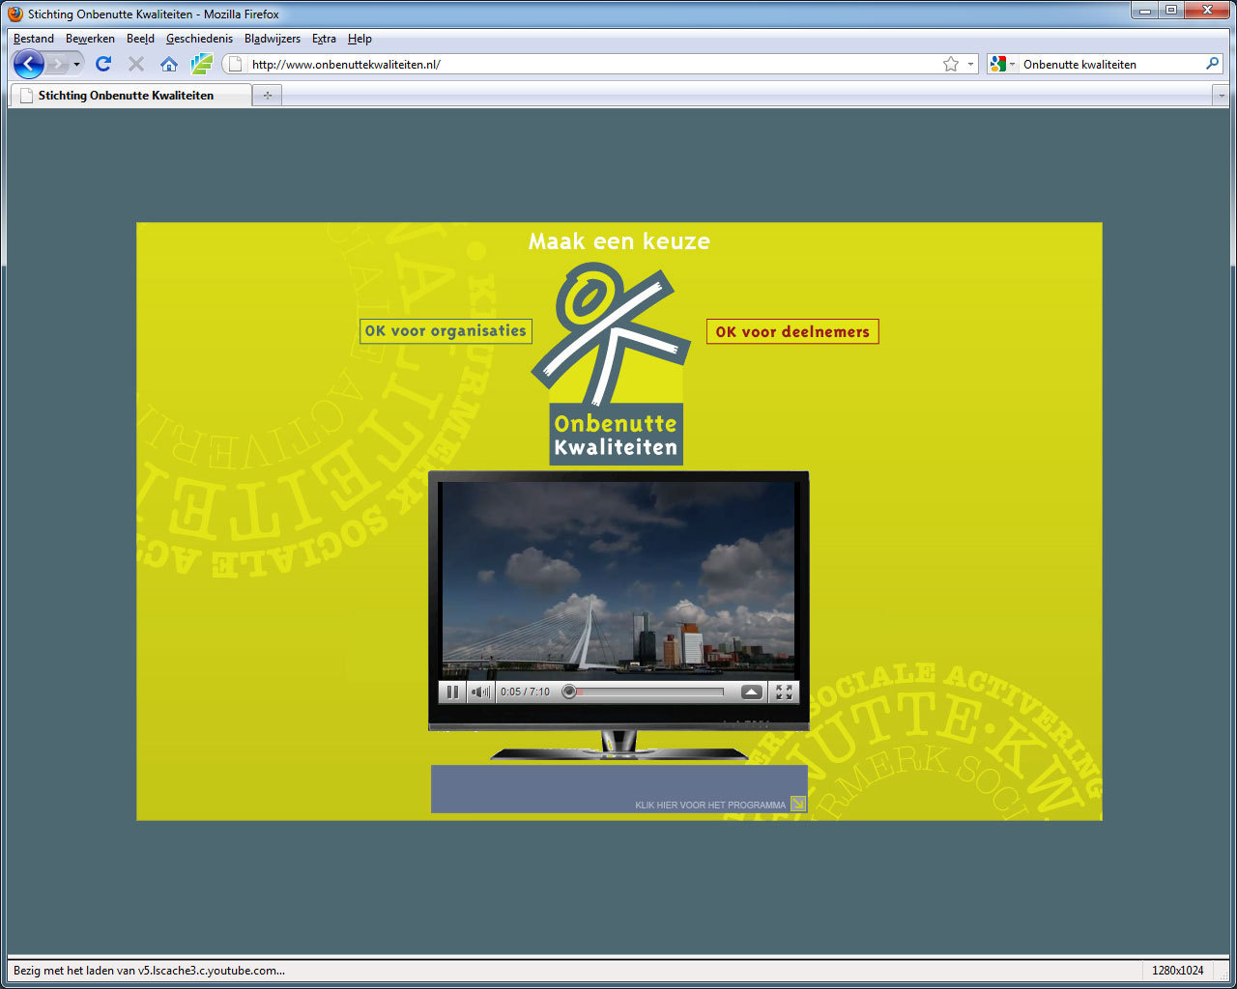Open the navigation history dropdown arrow
Viewport: 1237px width, 989px height.
(77, 65)
